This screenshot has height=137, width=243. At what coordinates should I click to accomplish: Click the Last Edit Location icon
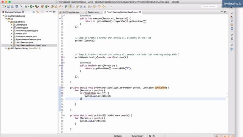(100, 6)
